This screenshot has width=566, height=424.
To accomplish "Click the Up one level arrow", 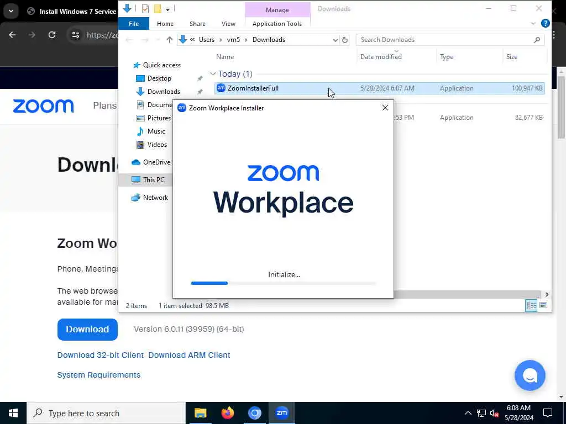I will click(x=169, y=40).
